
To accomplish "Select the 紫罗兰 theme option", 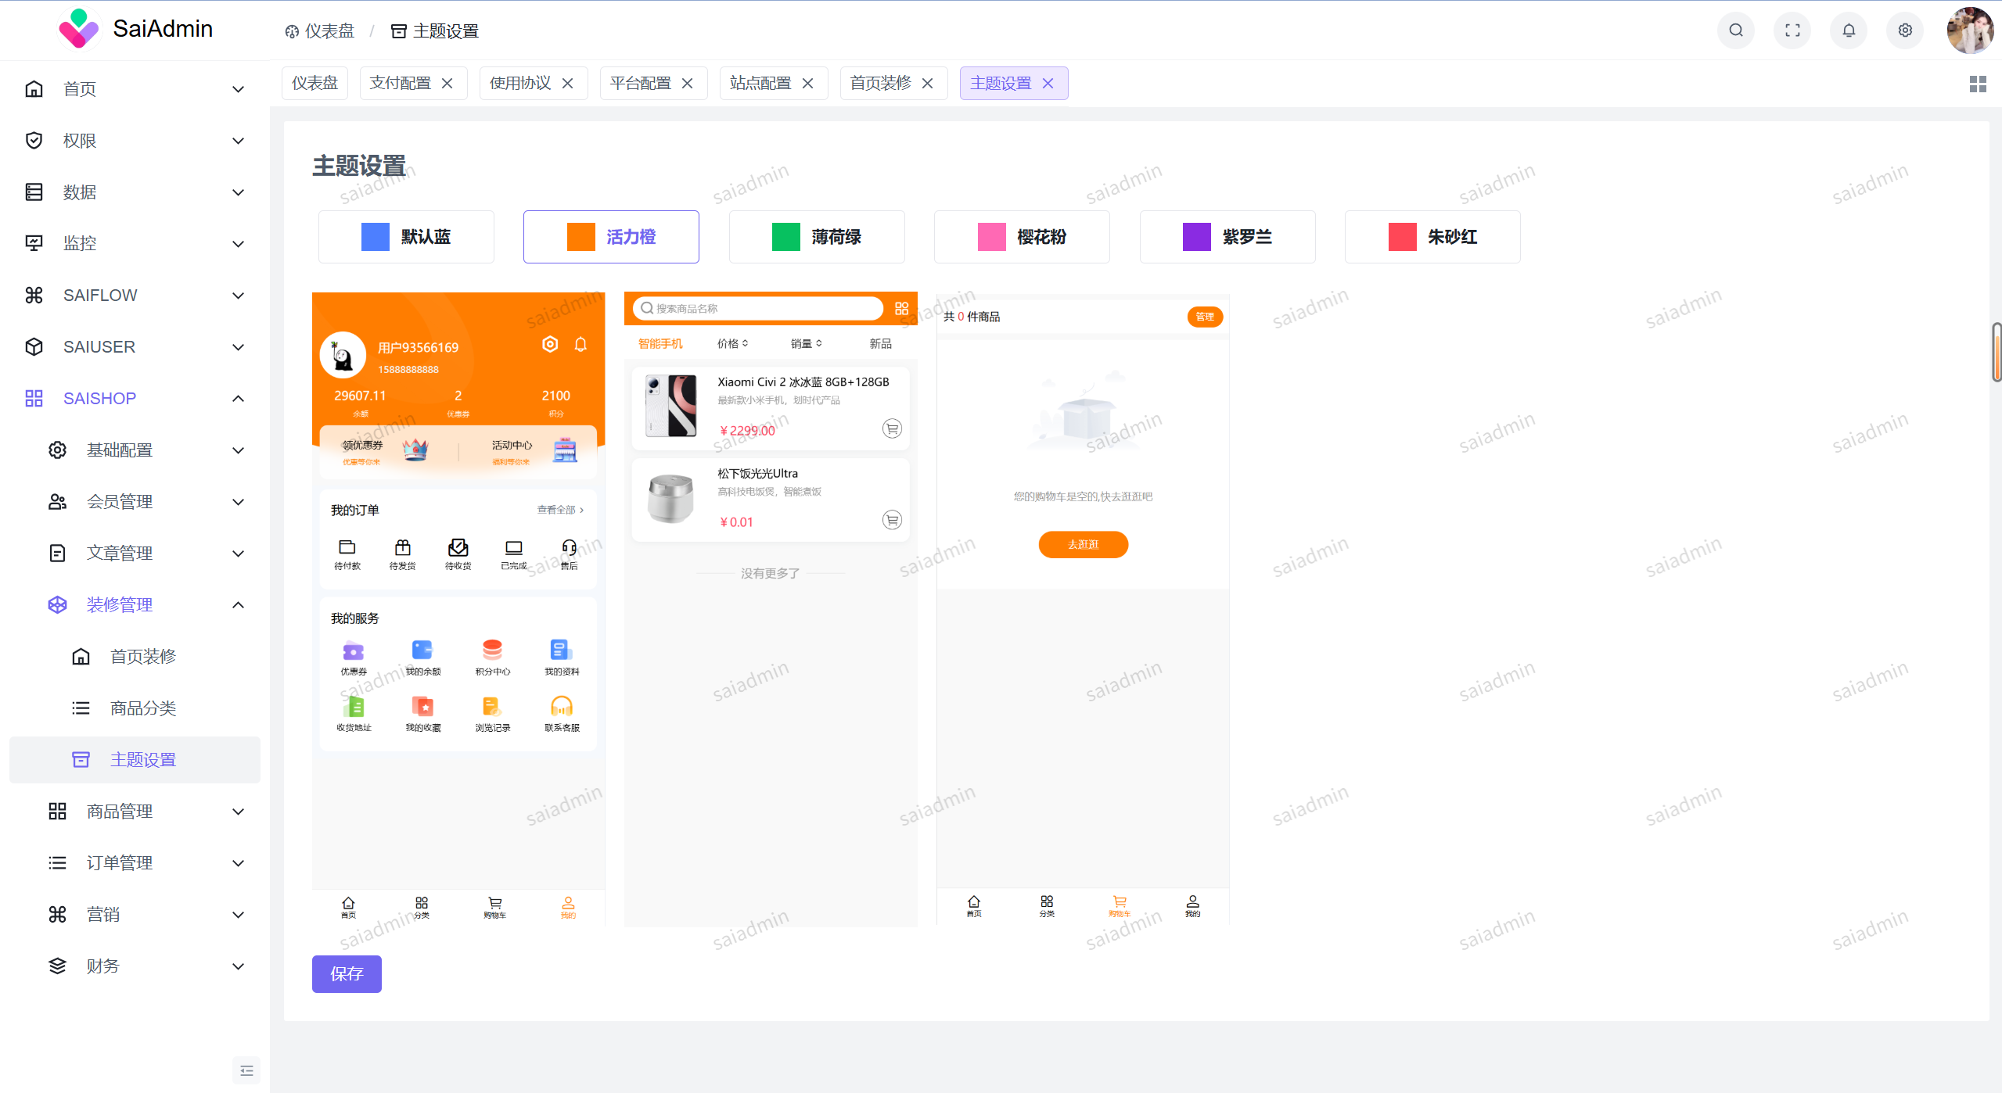I will coord(1227,237).
